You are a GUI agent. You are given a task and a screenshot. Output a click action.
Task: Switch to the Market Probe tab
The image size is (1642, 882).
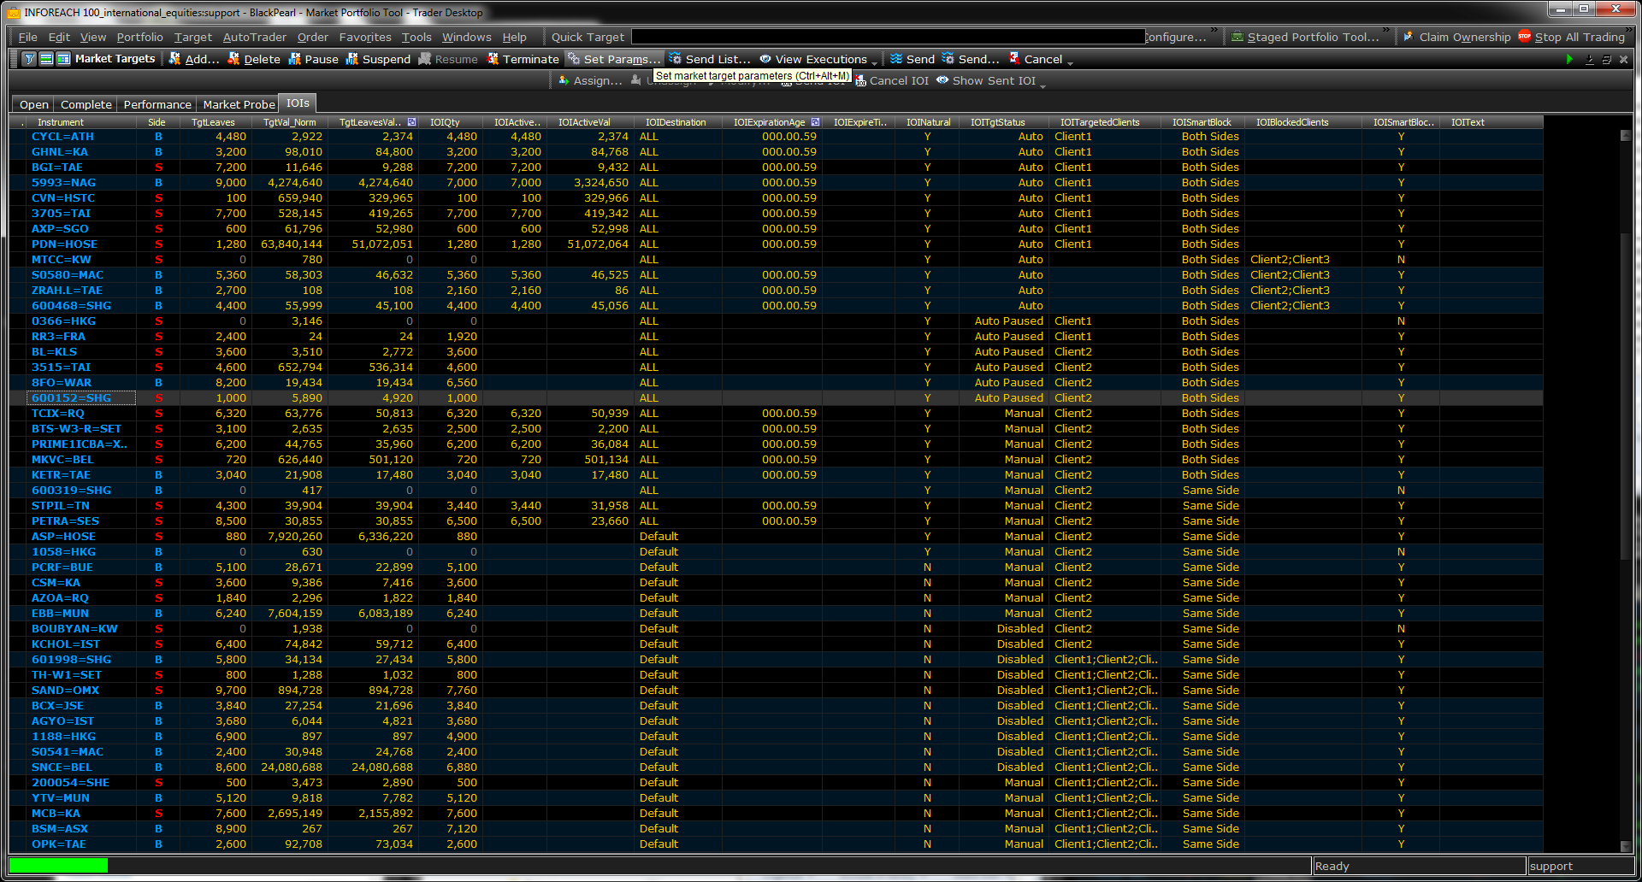(239, 104)
